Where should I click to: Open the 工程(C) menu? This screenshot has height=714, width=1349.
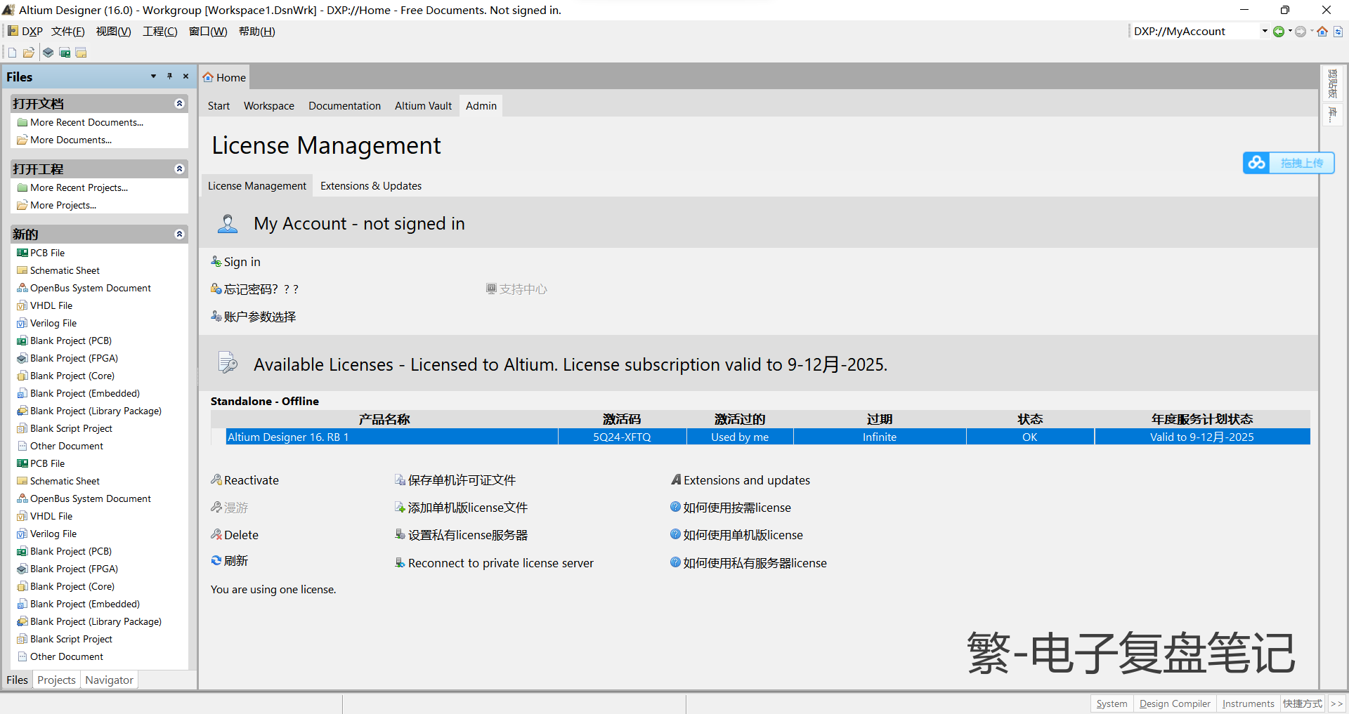pyautogui.click(x=160, y=31)
